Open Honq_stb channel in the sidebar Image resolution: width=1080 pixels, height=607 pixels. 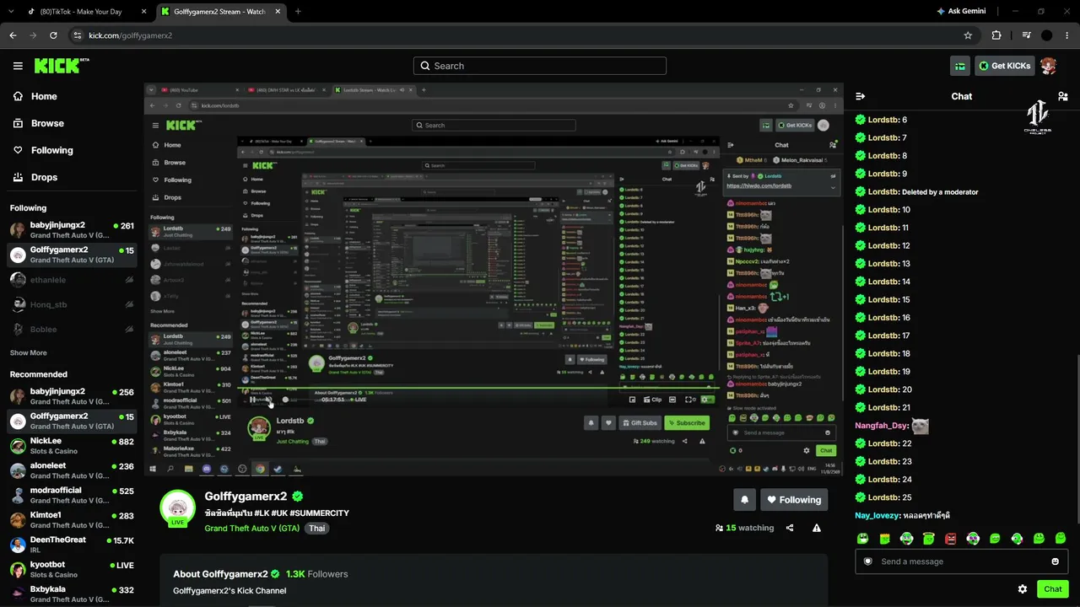click(x=72, y=304)
